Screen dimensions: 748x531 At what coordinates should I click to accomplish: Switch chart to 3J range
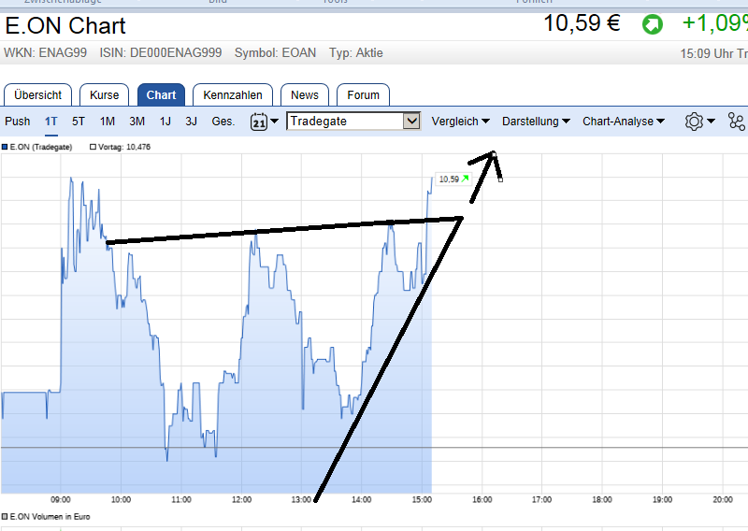coord(192,122)
